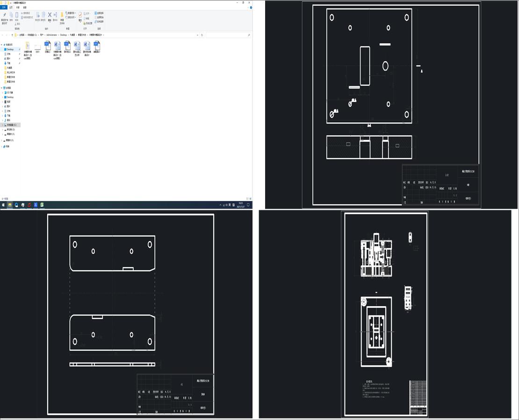519x420 pixels.
Task: Click the History ribbon command
Action: pyautogui.click(x=88, y=23)
